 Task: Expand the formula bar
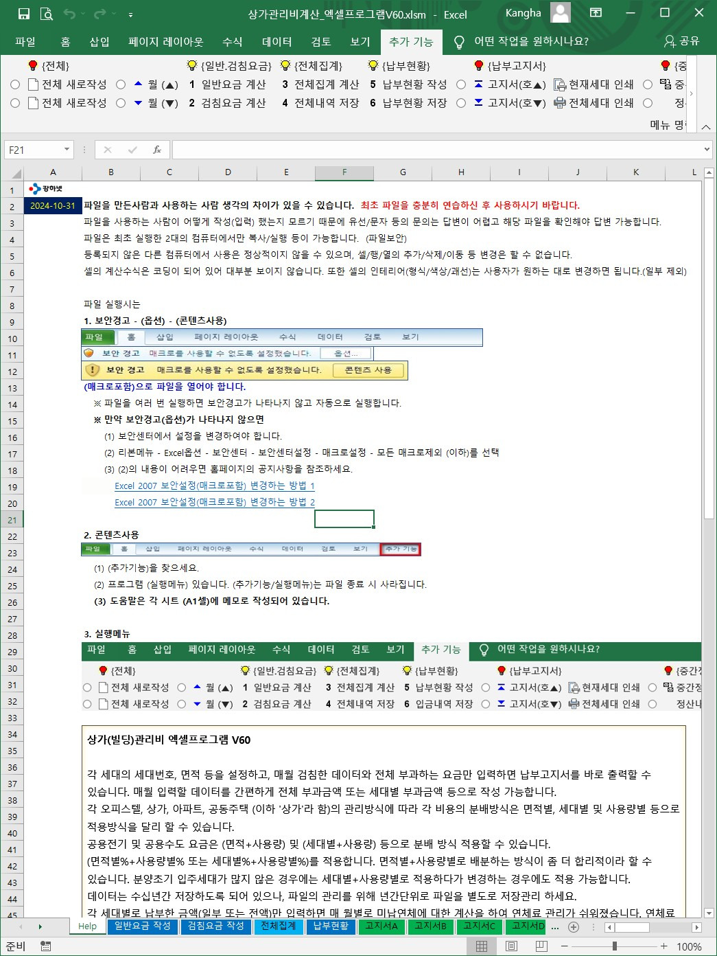[707, 150]
